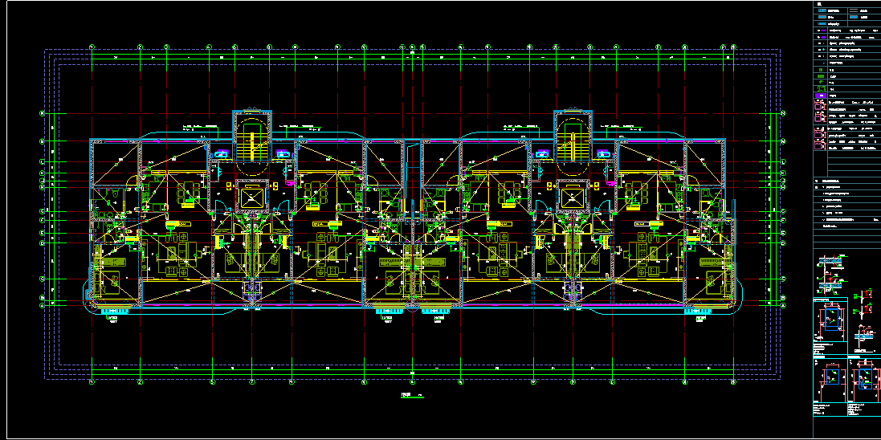This screenshot has height=440, width=881.
Task: Click the left stairwell in the plan
Action: (x=251, y=146)
